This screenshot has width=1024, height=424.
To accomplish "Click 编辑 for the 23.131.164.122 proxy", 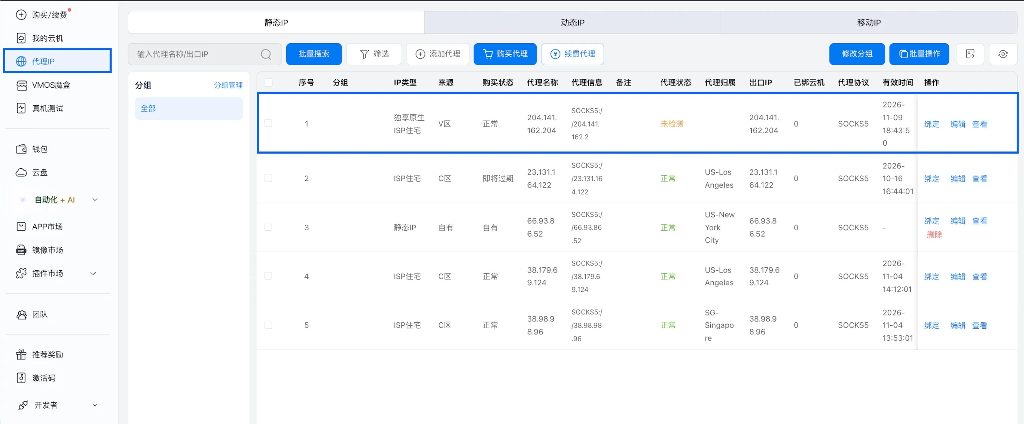I will point(958,179).
